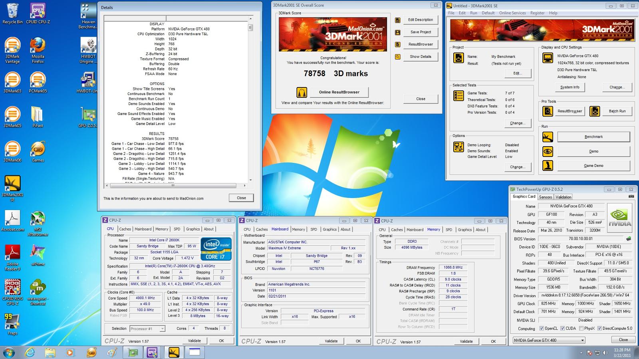This screenshot has width=639, height=359.
Task: Launch 3DMark06 desktop shortcut
Action: coord(12,152)
